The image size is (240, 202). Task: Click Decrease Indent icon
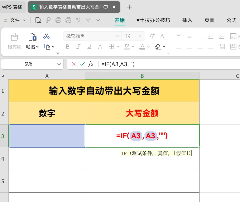point(211,36)
